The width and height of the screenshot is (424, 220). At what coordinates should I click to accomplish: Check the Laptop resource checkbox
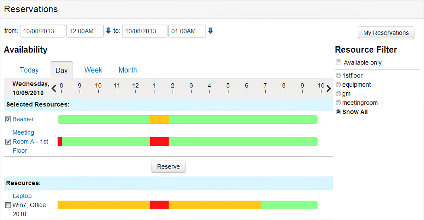(x=8, y=205)
